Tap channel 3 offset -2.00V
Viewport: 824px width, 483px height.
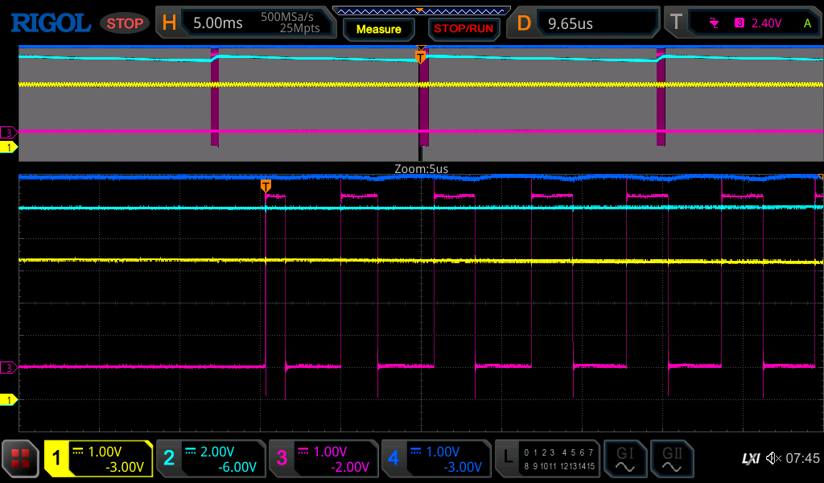pyautogui.click(x=350, y=467)
